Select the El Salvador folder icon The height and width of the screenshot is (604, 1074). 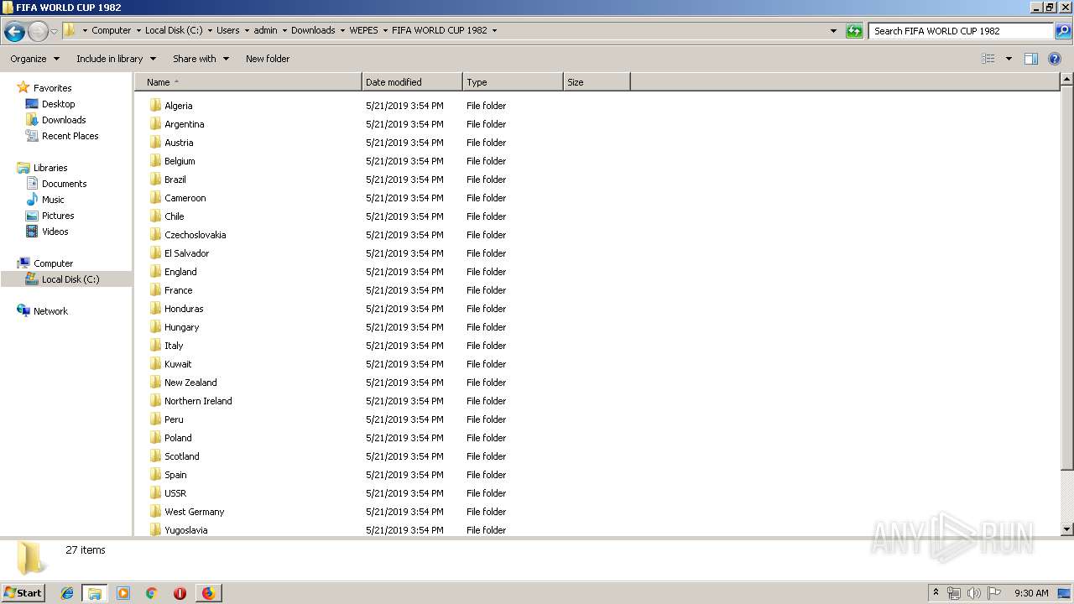point(155,253)
